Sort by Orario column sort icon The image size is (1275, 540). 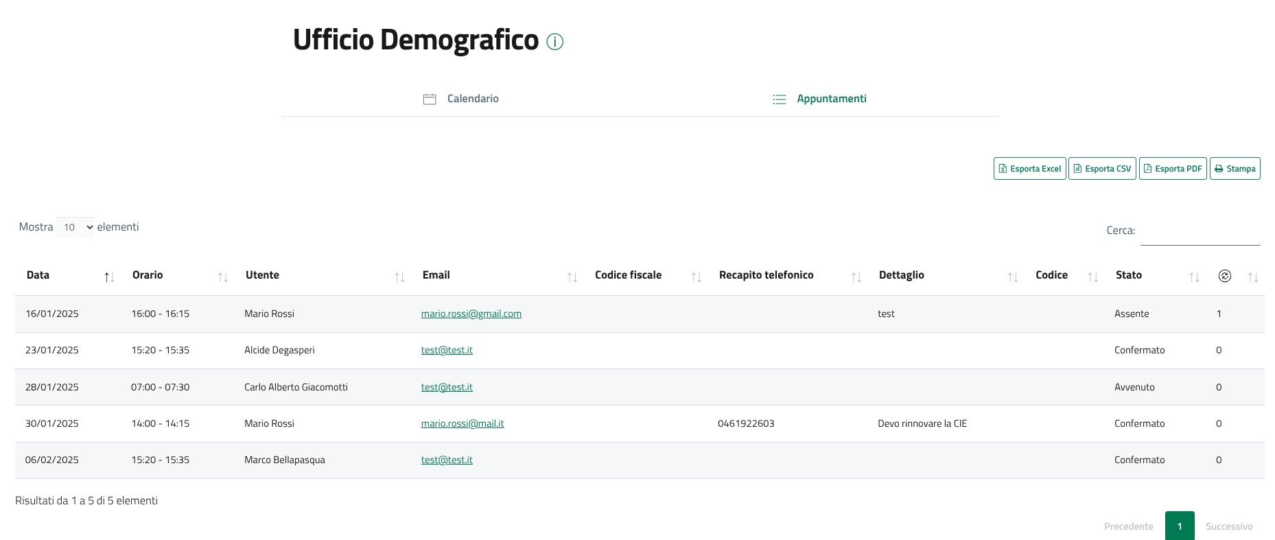(222, 277)
